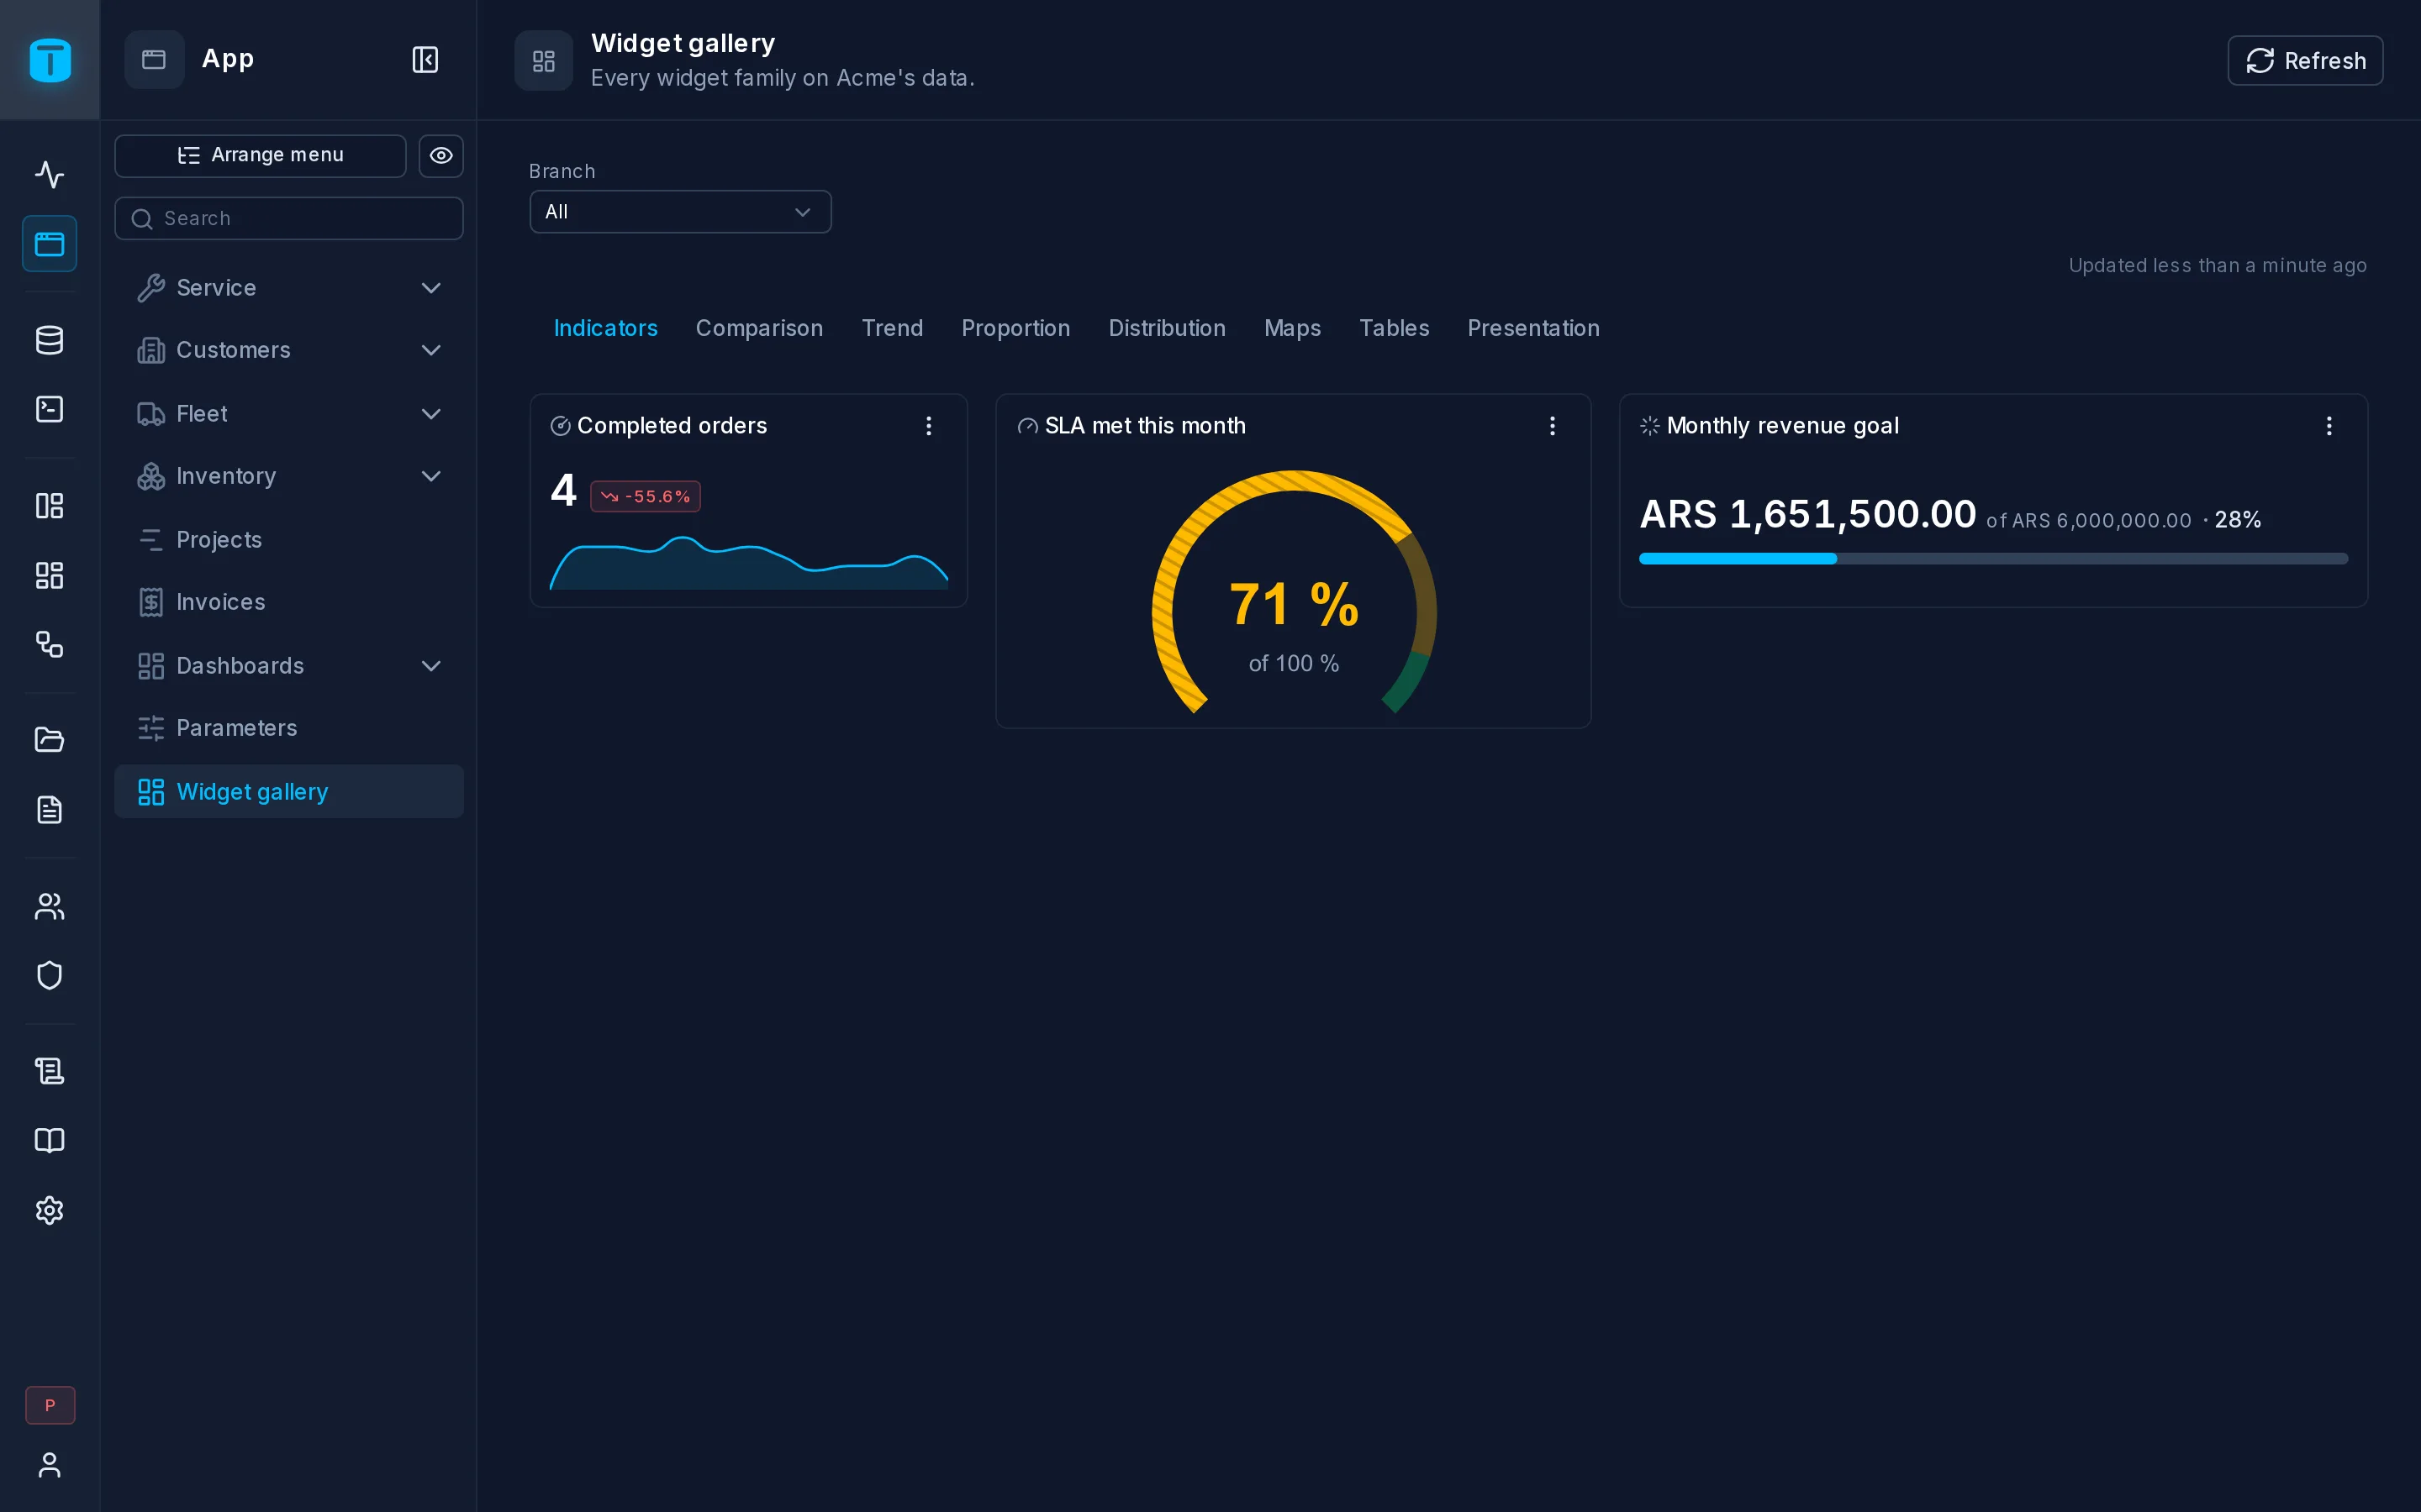Open the Branch dropdown showing All
The image size is (2421, 1512).
(x=680, y=212)
